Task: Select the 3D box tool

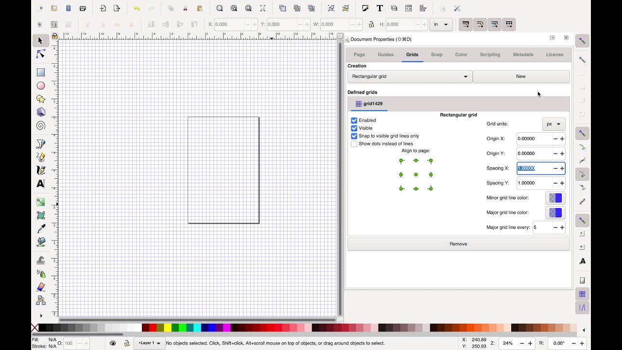Action: [41, 112]
